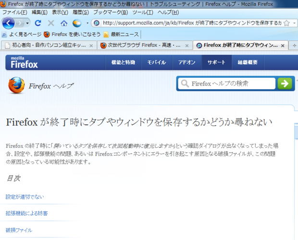Image resolution: width=298 pixels, height=240 pixels.
Task: Click the Firefox icon in title bar
Action: pyautogui.click(x=3, y=4)
